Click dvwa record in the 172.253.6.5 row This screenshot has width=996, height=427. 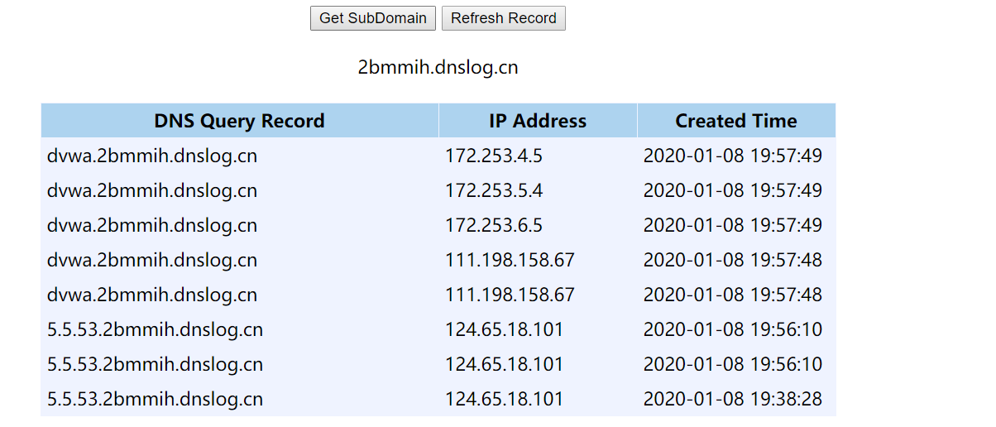click(152, 225)
